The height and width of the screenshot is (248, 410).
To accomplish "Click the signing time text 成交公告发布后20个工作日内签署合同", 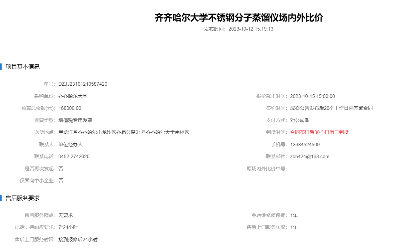I will coord(331,108).
